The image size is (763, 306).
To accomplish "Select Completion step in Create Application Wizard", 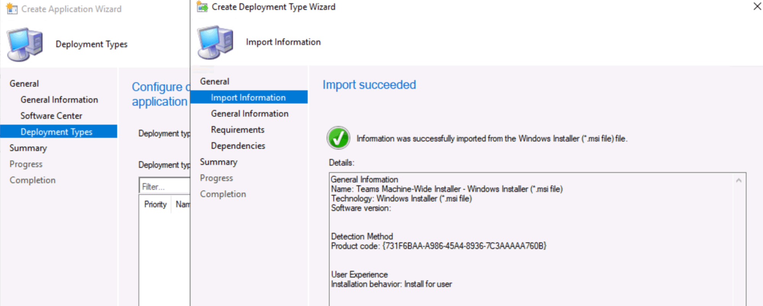I will coord(32,180).
